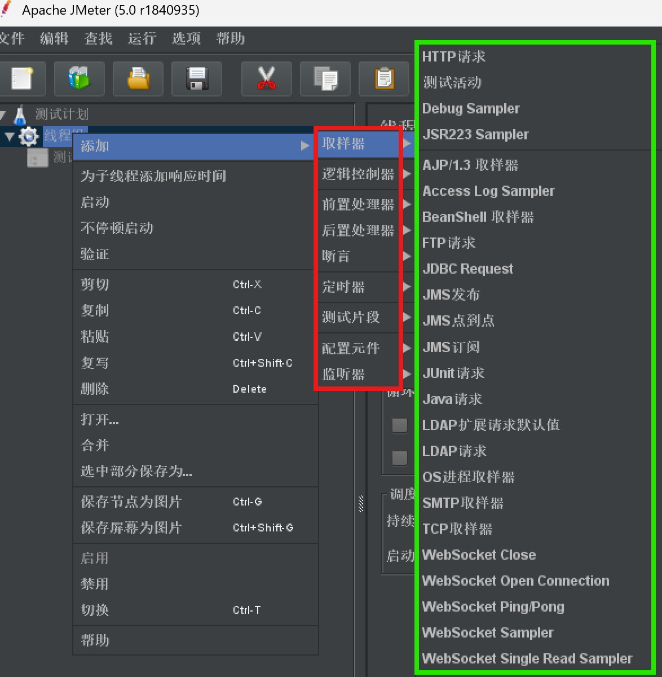Click the Cut scissors toolbar icon
The image size is (662, 677).
coord(267,78)
